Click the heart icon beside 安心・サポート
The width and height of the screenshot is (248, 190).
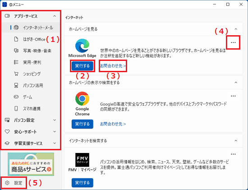coord(7,132)
